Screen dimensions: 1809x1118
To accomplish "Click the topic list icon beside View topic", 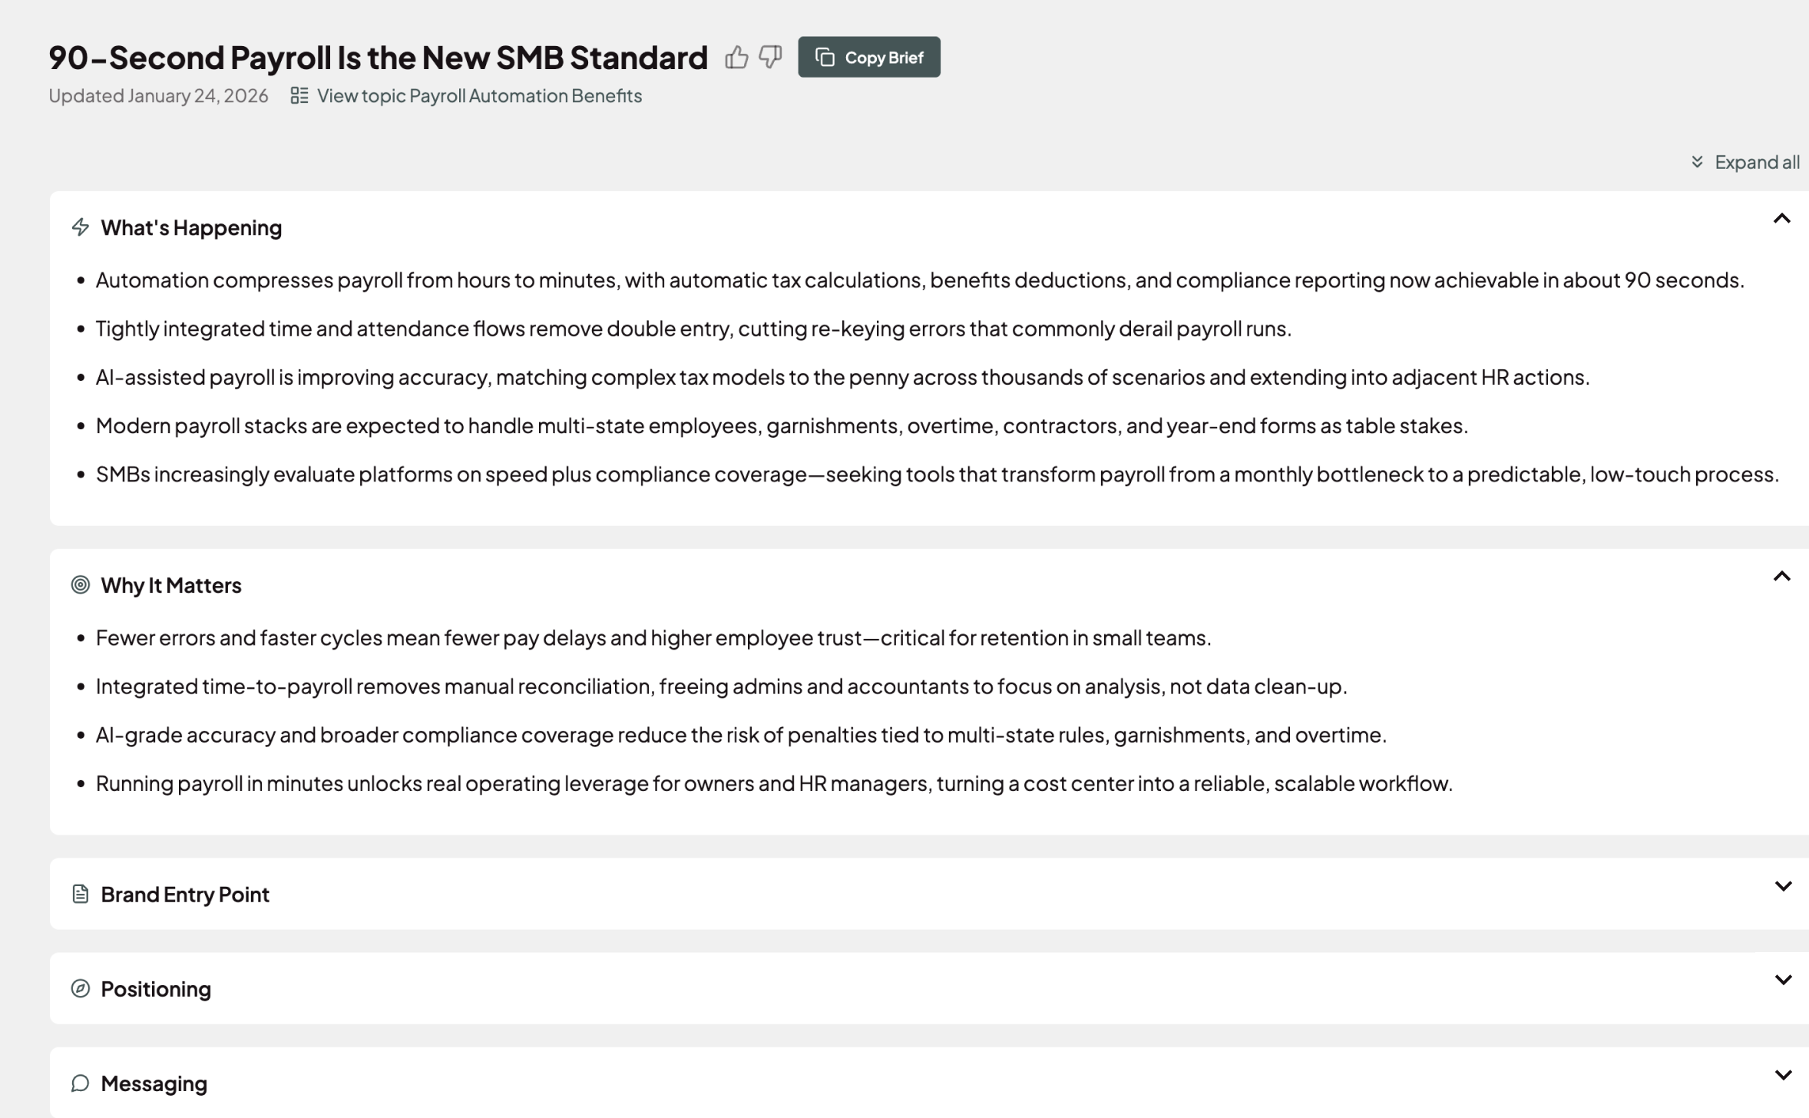I will coord(299,96).
